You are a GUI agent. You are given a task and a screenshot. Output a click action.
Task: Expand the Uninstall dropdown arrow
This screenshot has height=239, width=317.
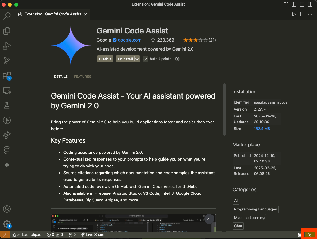tap(137, 59)
